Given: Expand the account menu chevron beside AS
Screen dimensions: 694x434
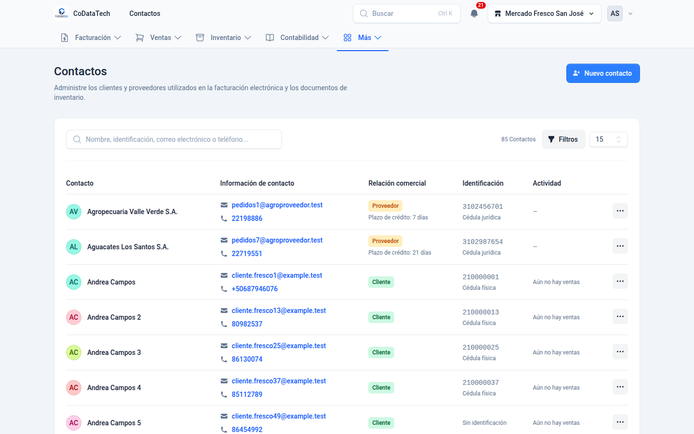Looking at the screenshot, I should [630, 14].
